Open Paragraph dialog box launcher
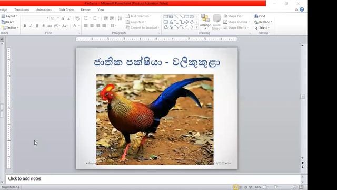Viewport: 337px width, 190px height. pos(159,33)
